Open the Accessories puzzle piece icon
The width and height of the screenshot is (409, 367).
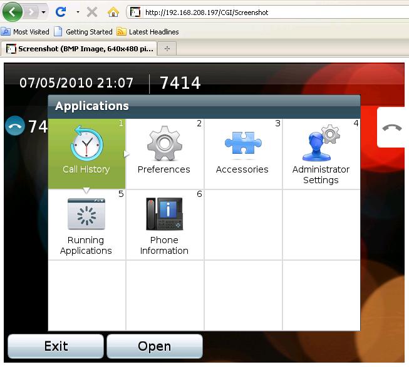(243, 143)
